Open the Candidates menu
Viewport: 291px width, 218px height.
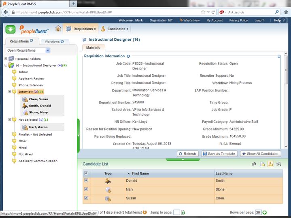115,29
